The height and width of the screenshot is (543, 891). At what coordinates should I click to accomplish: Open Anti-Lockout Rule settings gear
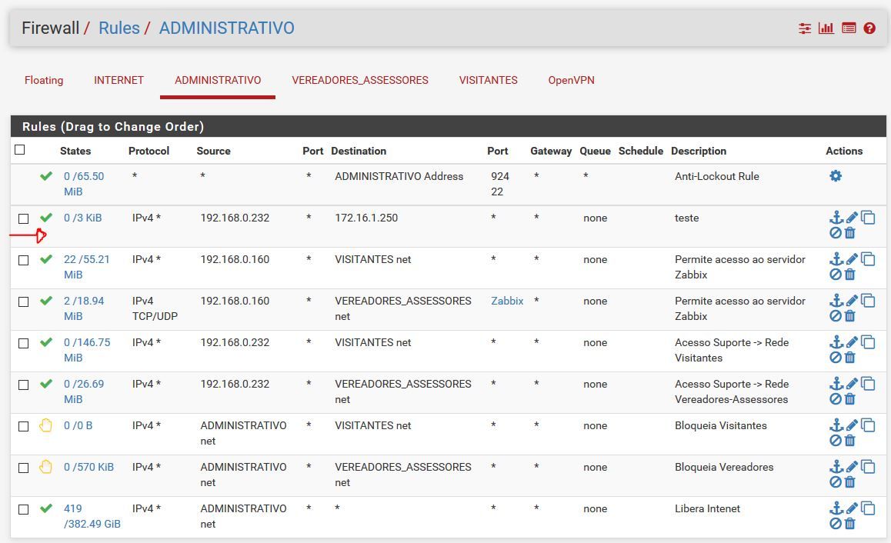point(836,176)
